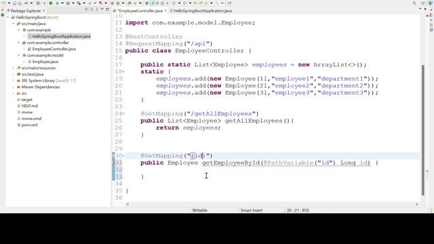This screenshot has height=244, width=434.
Task: Collapse the com.example package
Action: click(19, 30)
